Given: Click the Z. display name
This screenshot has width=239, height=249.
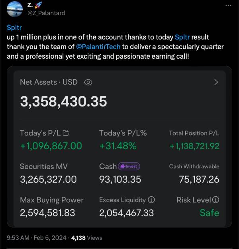Looking at the screenshot, I should [x=30, y=5].
